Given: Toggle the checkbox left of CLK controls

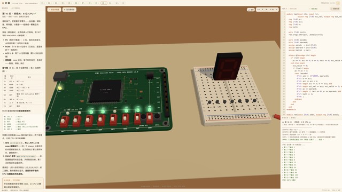Looking at the screenshot, I should coord(251,10).
